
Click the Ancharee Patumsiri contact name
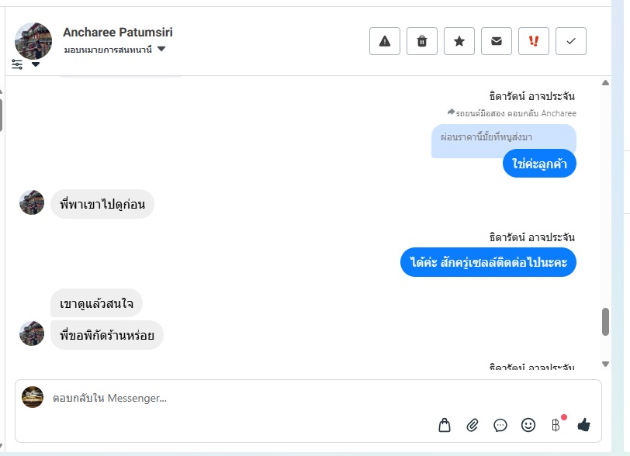tap(118, 33)
